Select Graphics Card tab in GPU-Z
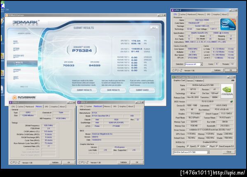The height and width of the screenshot is (177, 247). pos(179,80)
